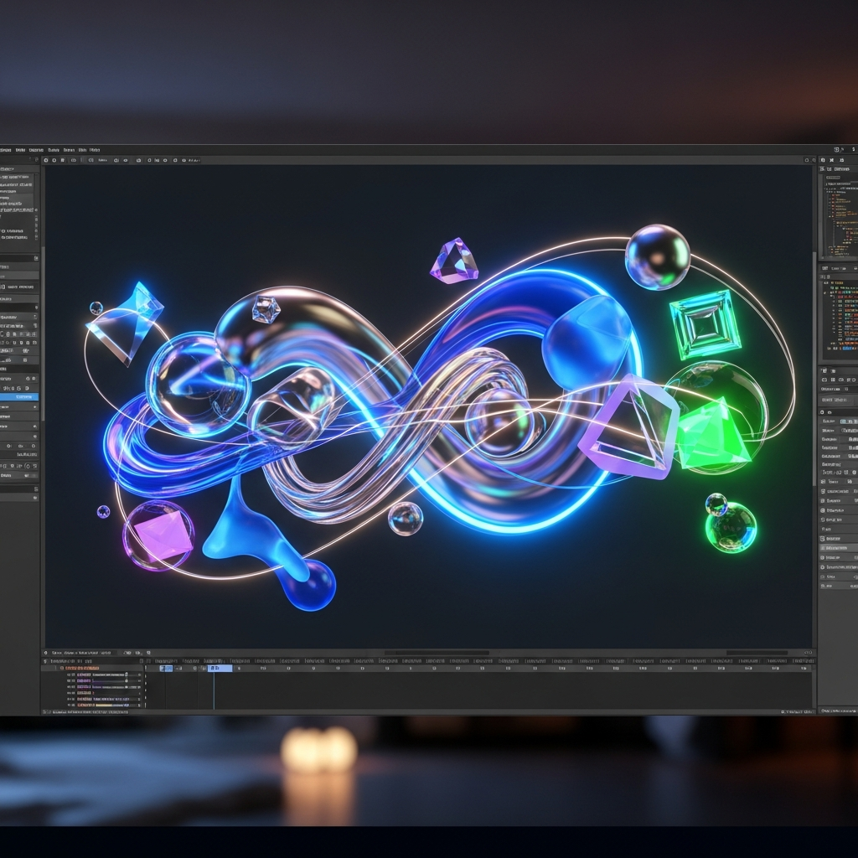Open the dropdown at the top of the right panel
The image size is (858, 858).
click(838, 170)
